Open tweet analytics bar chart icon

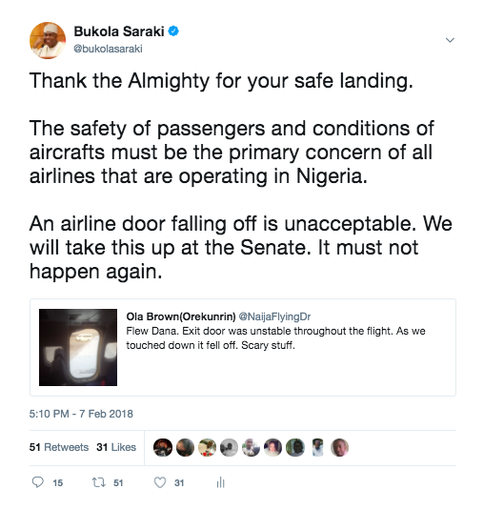(x=220, y=482)
